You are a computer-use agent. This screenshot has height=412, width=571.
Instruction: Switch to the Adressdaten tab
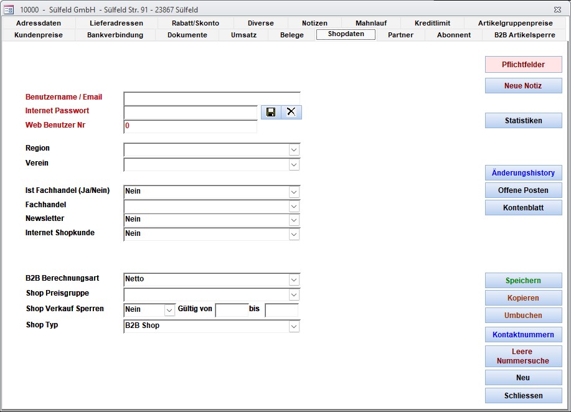39,23
